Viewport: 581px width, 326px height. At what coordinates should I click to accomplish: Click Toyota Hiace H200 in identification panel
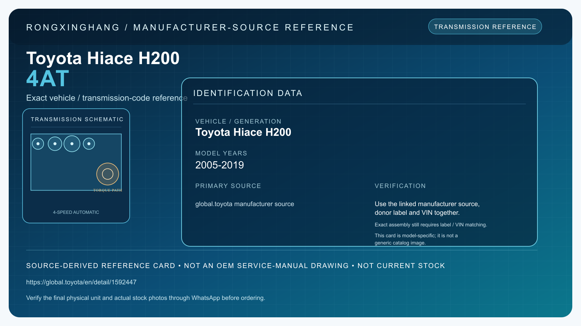[243, 132]
